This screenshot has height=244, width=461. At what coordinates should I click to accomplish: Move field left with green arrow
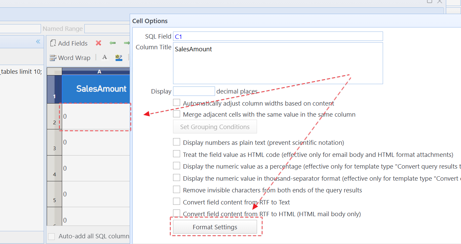pos(113,43)
